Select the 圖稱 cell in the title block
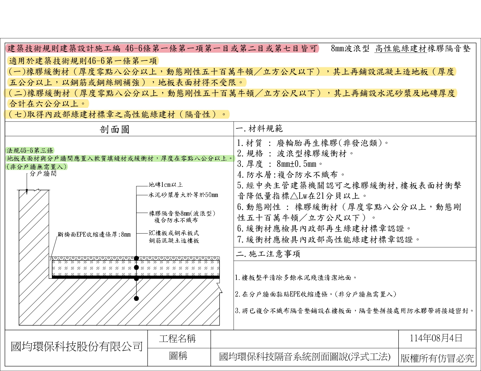This screenshot has height=371, width=481. (178, 356)
